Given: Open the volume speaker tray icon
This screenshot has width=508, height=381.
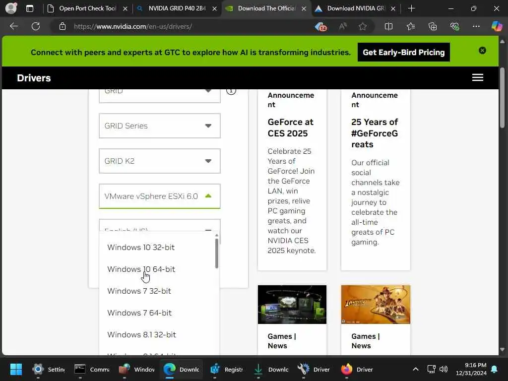Looking at the screenshot, I should [x=443, y=369].
